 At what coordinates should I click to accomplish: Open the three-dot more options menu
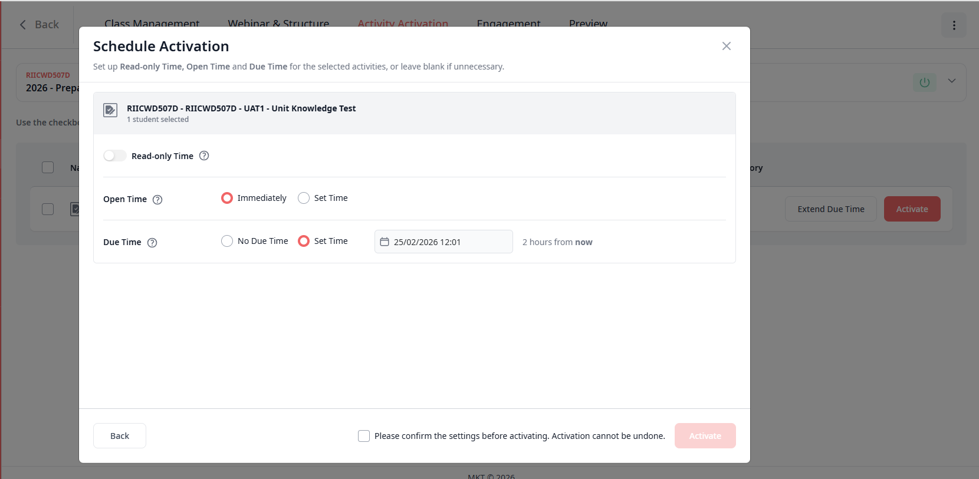coord(954,25)
